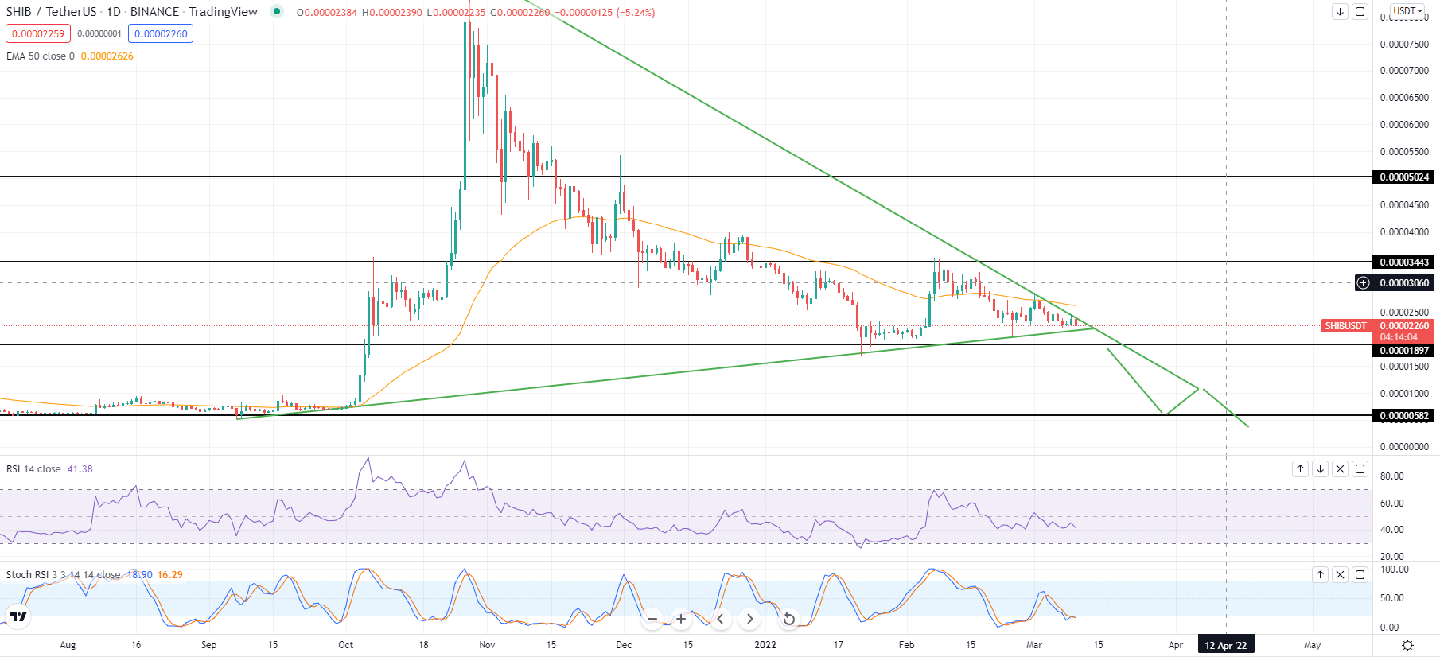This screenshot has width=1440, height=657.
Task: Click the 0.00007000 price axis label
Action: 1404,71
